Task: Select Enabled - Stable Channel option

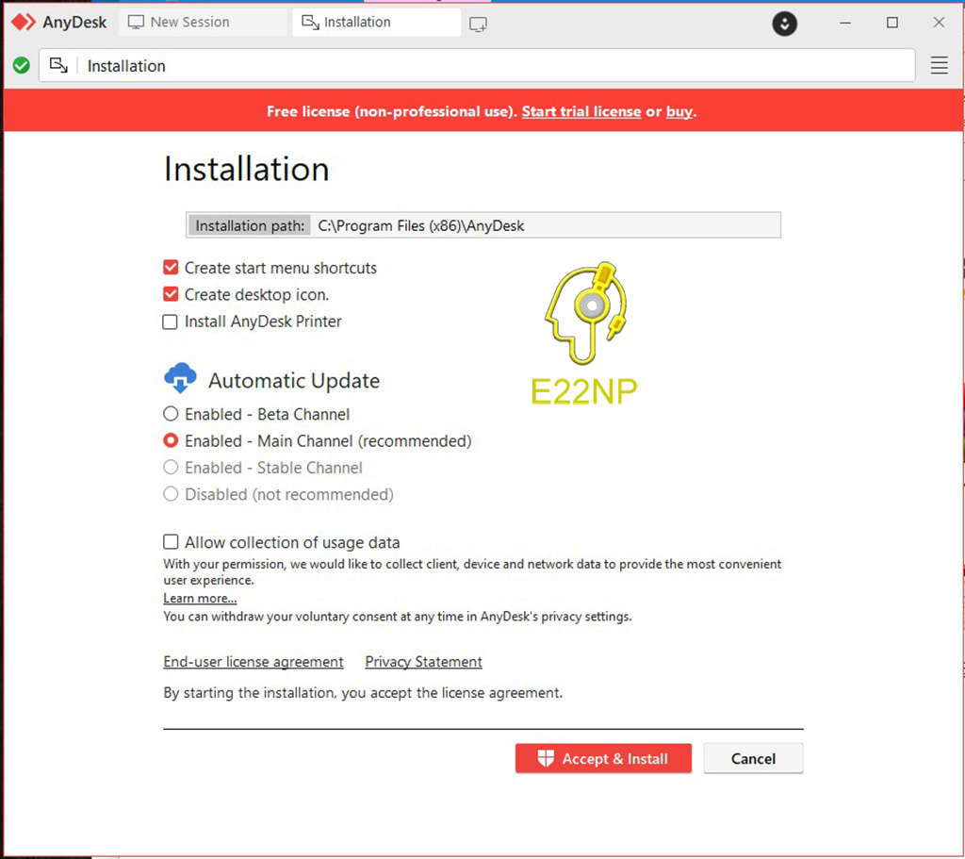Action: tap(171, 468)
